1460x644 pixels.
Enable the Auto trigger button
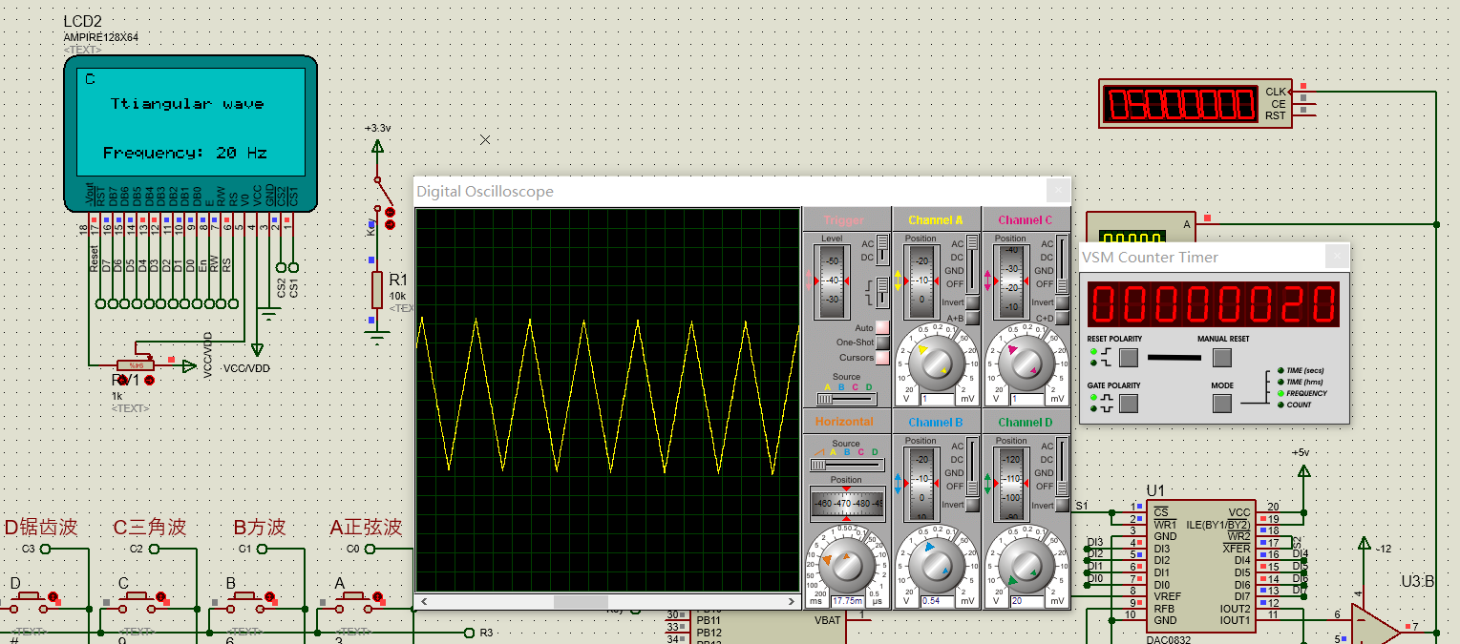tap(882, 328)
